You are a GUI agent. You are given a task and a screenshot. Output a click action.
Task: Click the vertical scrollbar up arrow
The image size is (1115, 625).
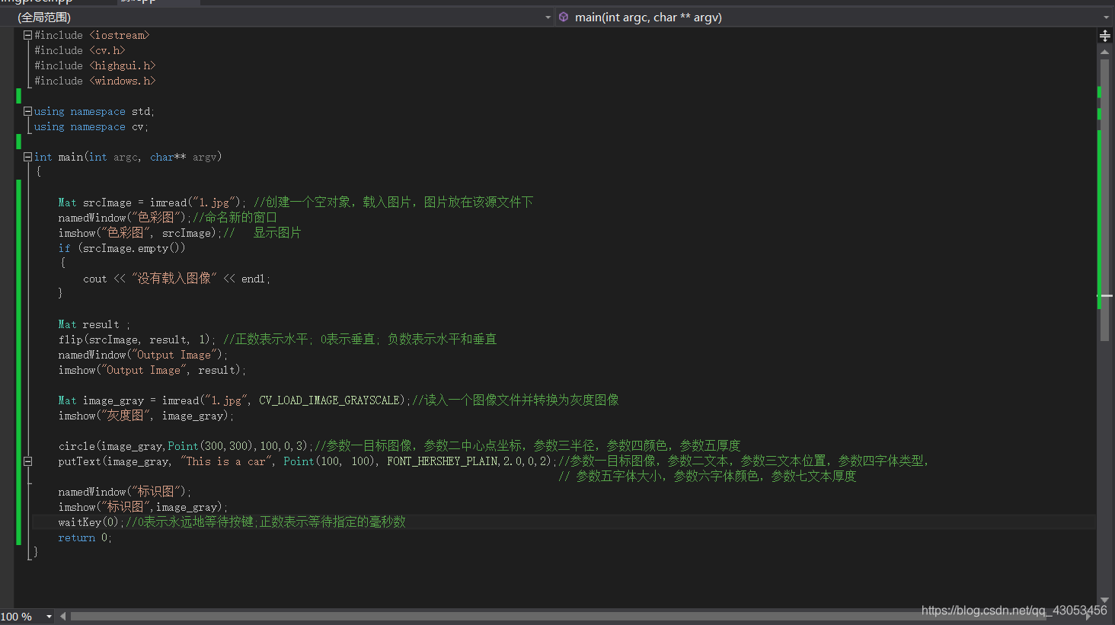tap(1104, 52)
